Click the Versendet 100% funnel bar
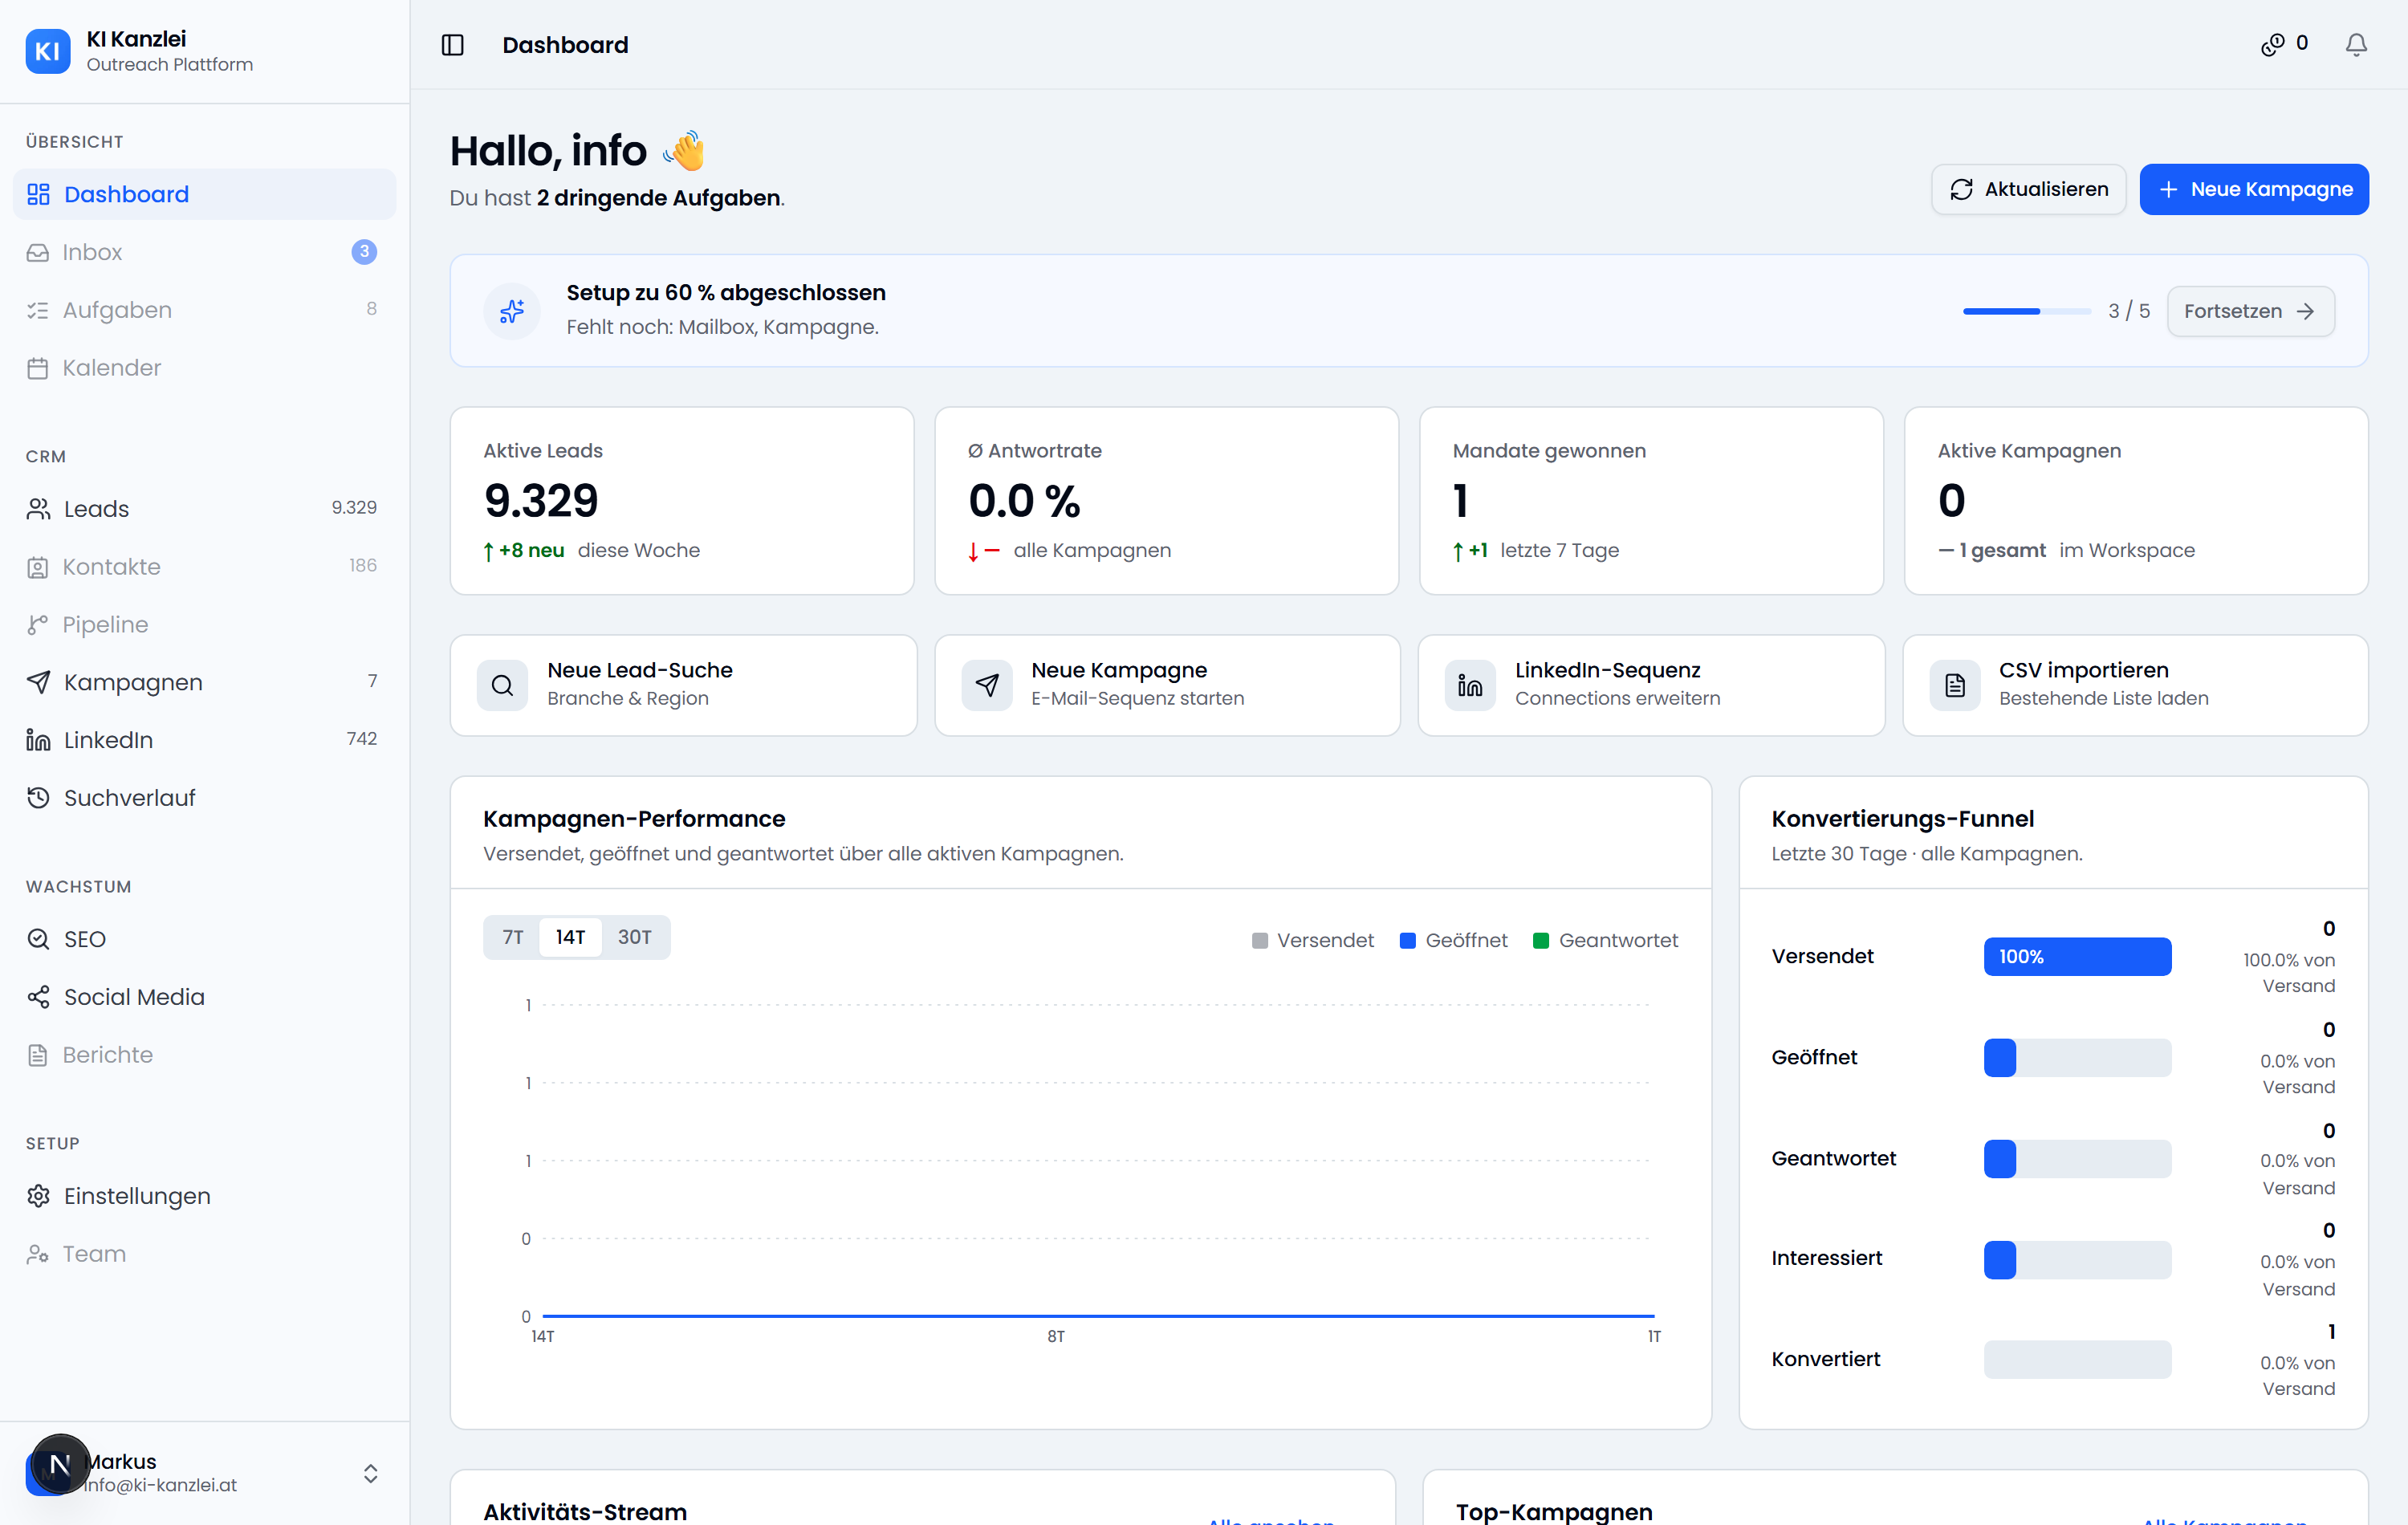Screen dimensions: 2408x1525 (x=2077, y=956)
